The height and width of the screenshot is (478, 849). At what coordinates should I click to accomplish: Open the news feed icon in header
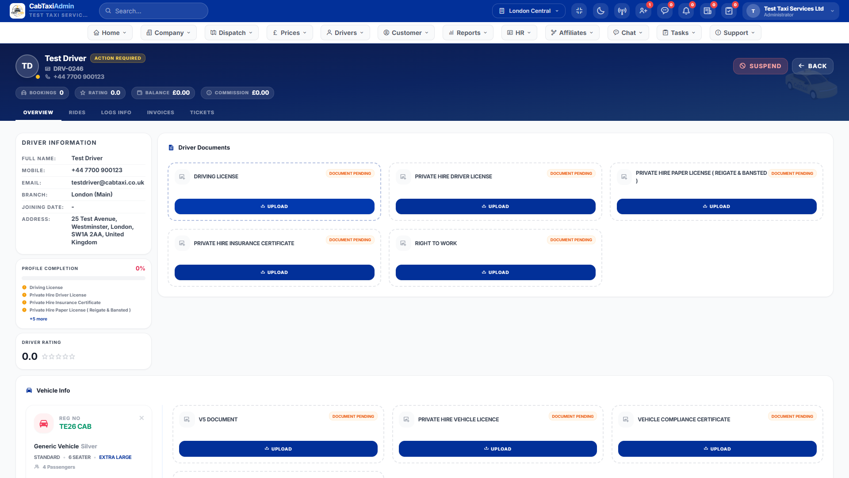[707, 11]
